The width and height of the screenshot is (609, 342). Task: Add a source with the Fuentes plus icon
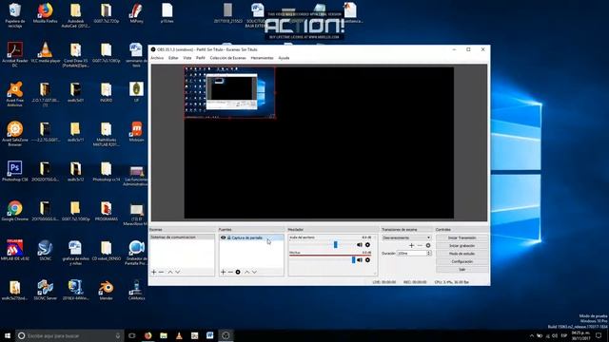tap(223, 273)
